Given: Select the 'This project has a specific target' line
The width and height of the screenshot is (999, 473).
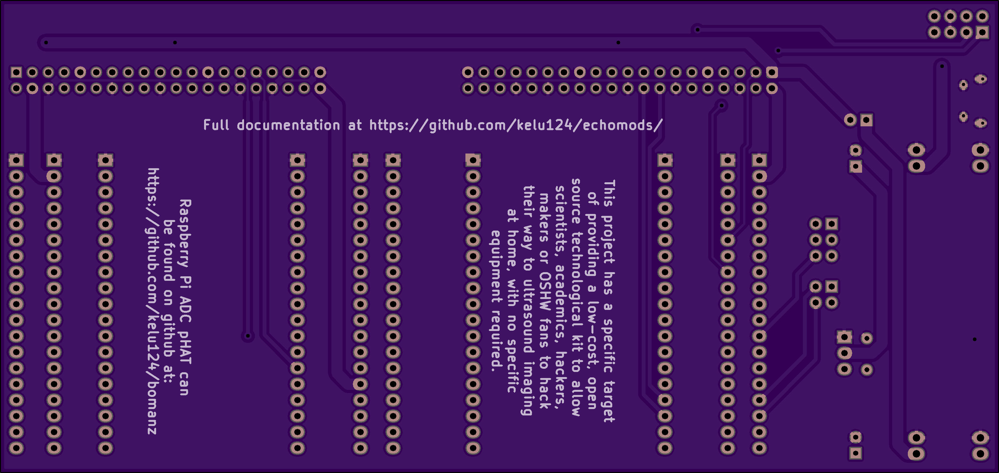Looking at the screenshot, I should click(x=609, y=301).
